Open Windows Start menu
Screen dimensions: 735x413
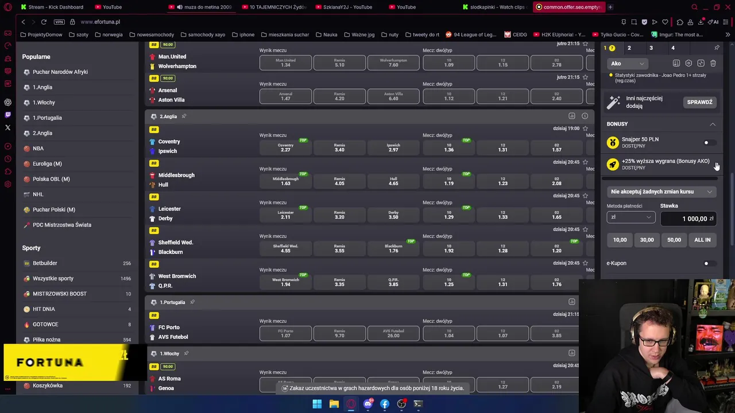point(317,404)
